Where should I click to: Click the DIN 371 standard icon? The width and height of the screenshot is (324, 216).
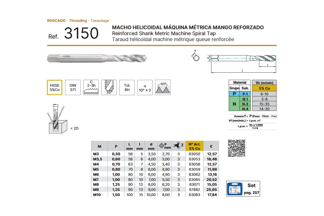(73, 87)
